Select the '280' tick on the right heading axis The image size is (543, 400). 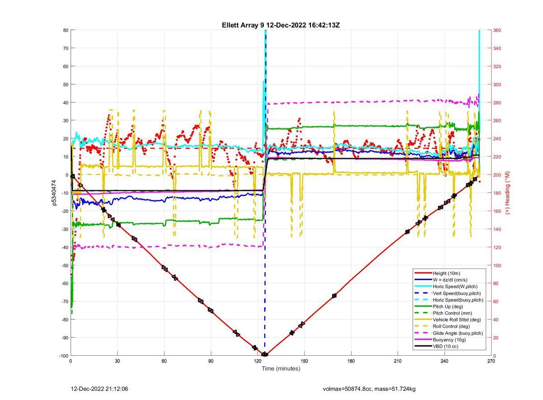497,103
